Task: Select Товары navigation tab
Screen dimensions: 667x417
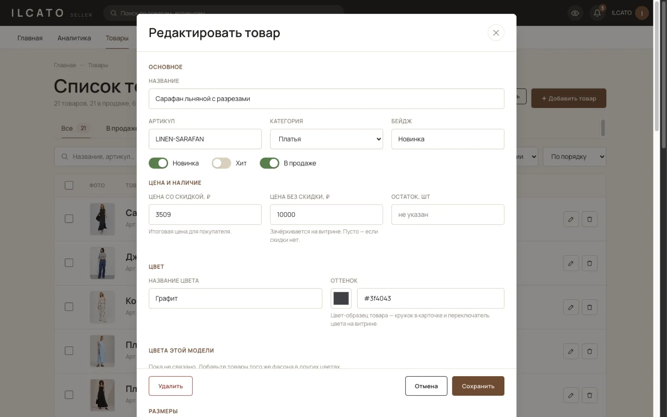Action: click(x=117, y=38)
